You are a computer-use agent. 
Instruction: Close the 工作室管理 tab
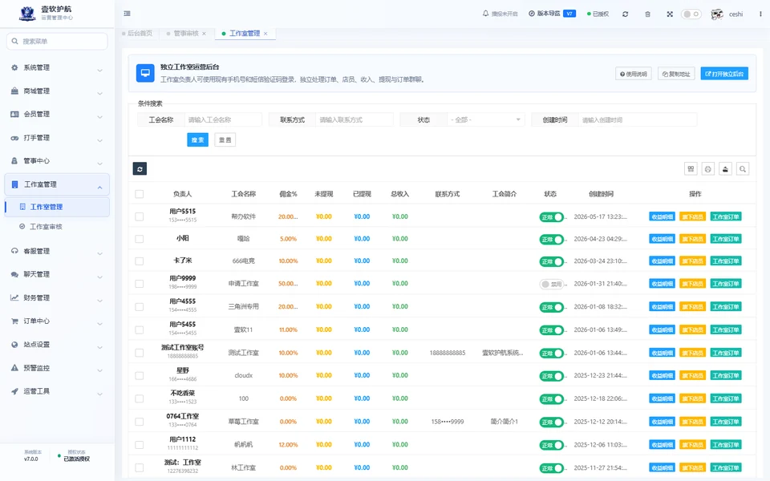pos(265,34)
